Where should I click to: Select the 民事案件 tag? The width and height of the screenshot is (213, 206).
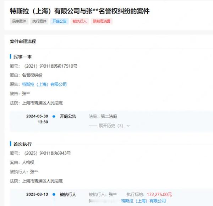pos(19,21)
